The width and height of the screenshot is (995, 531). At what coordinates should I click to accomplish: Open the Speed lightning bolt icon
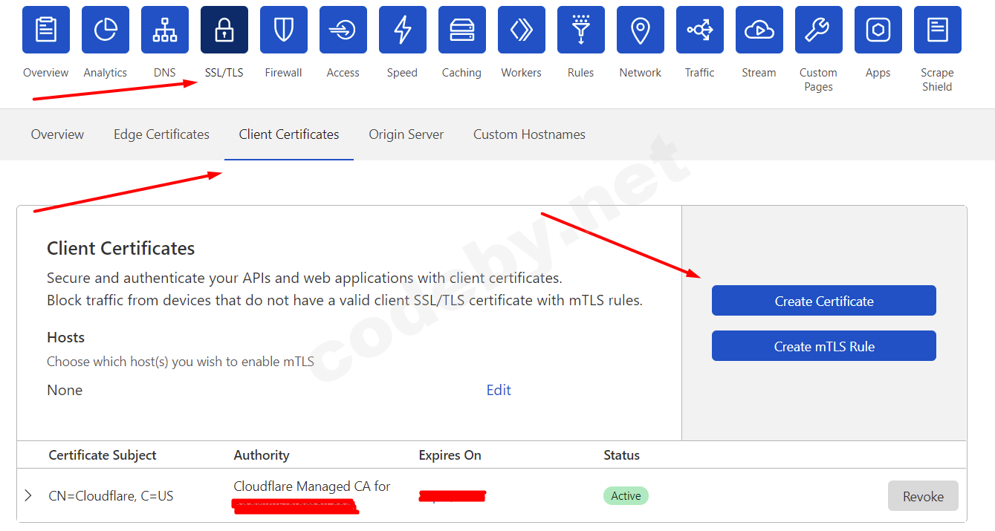point(403,30)
